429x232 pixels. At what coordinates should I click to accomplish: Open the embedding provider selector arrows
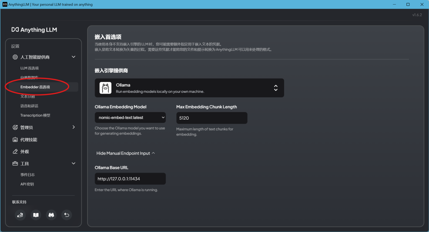[x=276, y=88]
